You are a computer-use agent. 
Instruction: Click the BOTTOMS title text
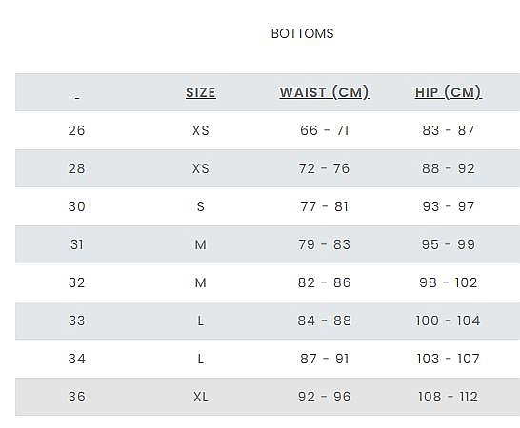tap(303, 33)
